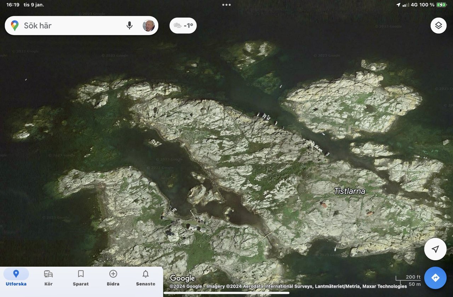The width and height of the screenshot is (453, 297).
Task: Show the Senaste tab
Action: point(145,278)
